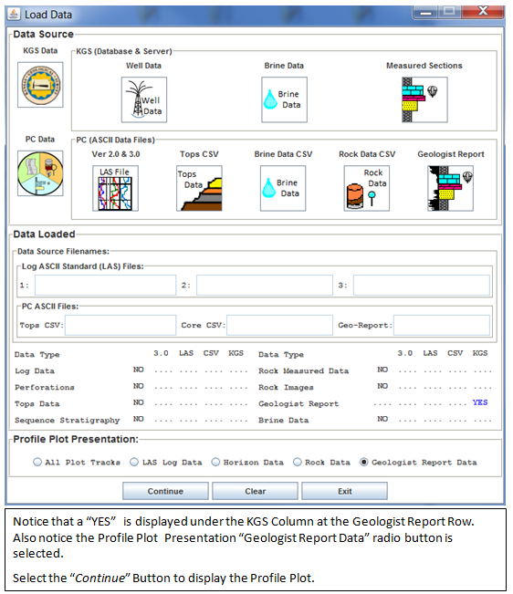Screen dimensions: 513x594
Task: Close the Load Data window
Action: tap(483, 12)
